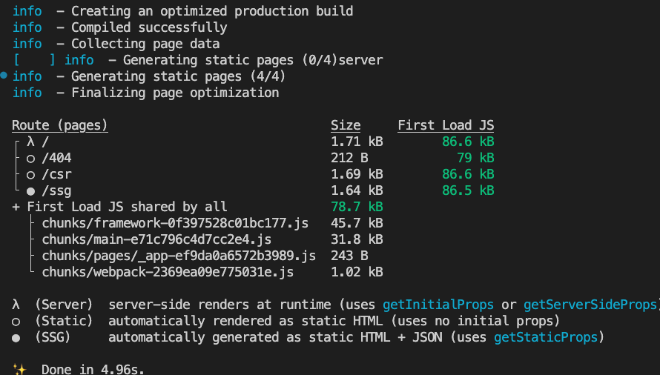Screen dimensions: 660x375
Task: Click 'Generating static pages (0/4)server' text
Action: (253, 60)
